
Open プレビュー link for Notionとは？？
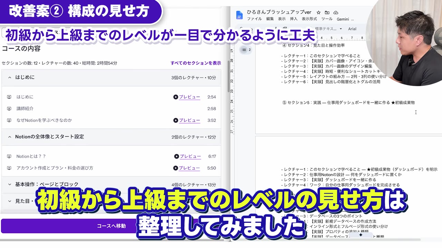190,156
